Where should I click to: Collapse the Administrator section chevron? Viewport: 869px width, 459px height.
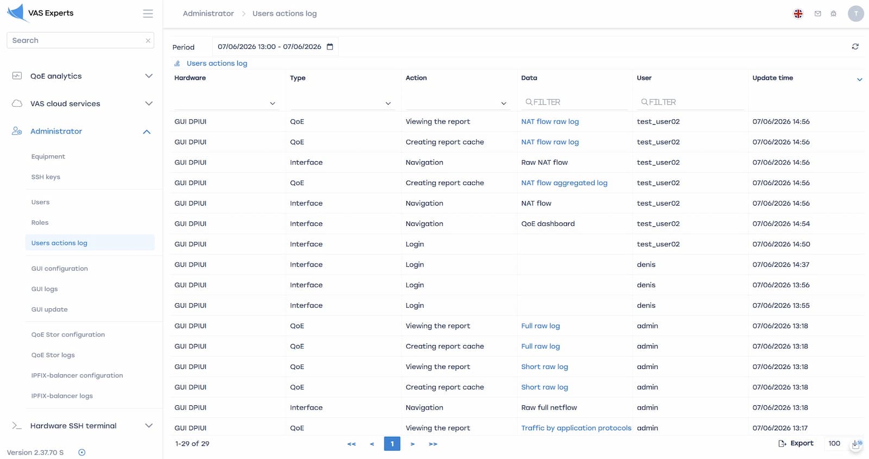[147, 132]
